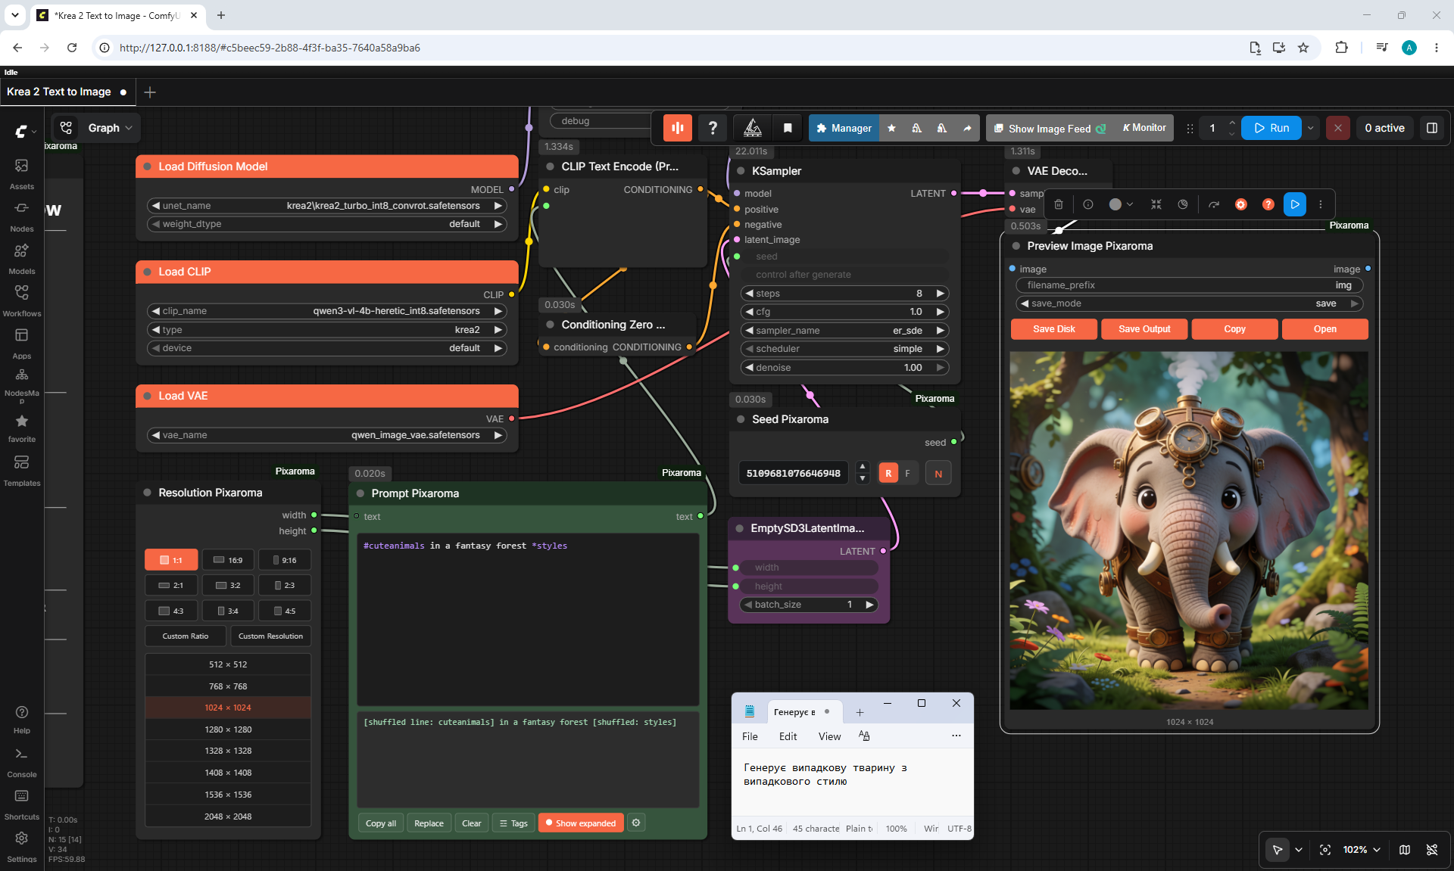
Task: Run selected node with blue play icon
Action: pyautogui.click(x=1295, y=204)
